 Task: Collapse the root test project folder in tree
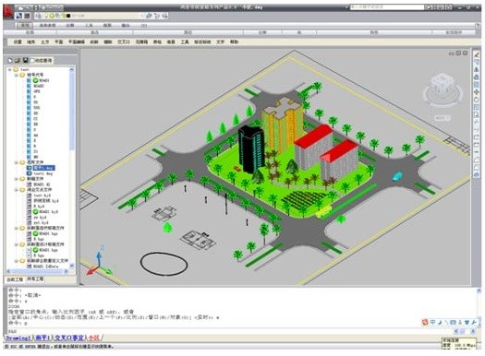[x=10, y=70]
